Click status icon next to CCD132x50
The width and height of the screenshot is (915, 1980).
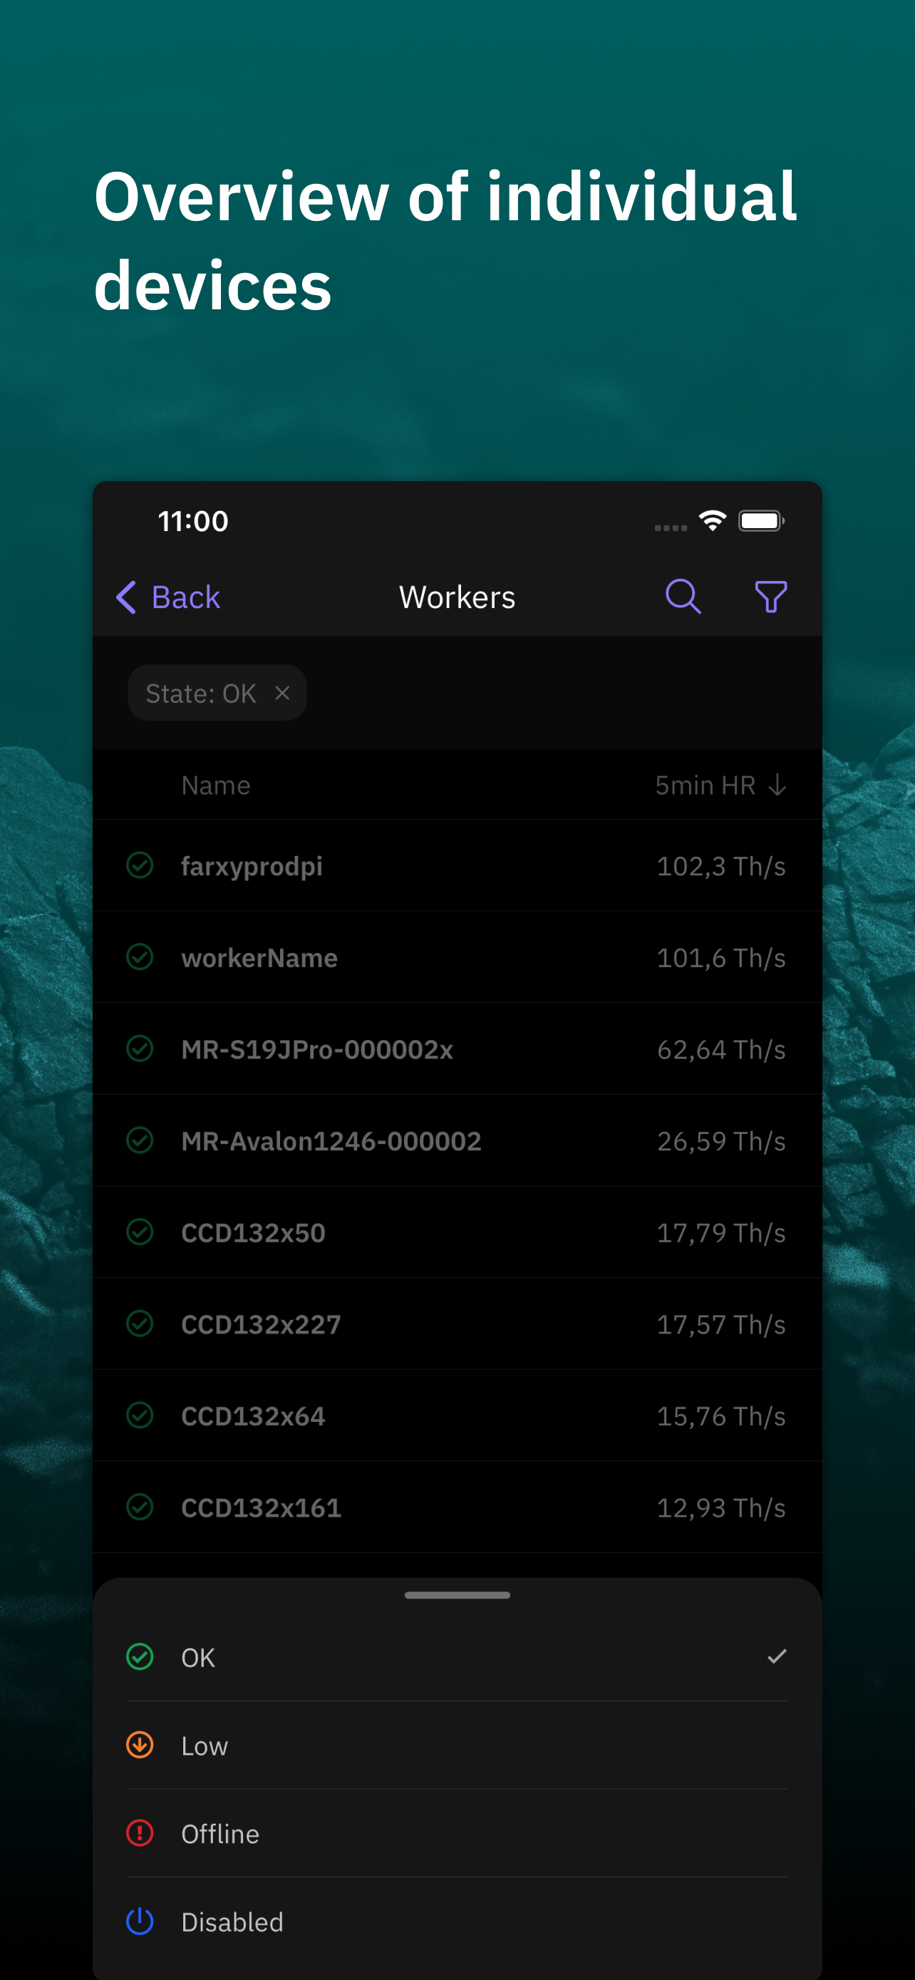click(x=140, y=1232)
